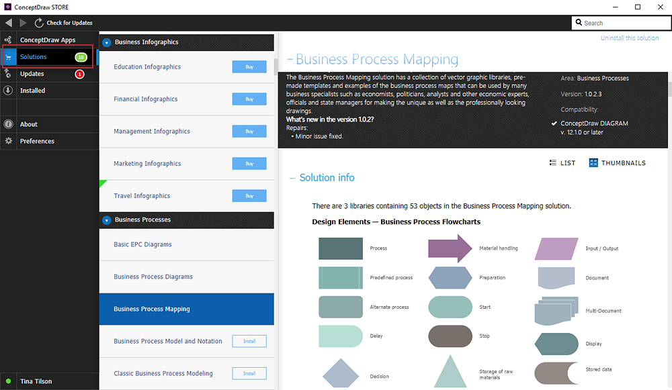Click the About info icon
This screenshot has height=390, width=672.
8,124
